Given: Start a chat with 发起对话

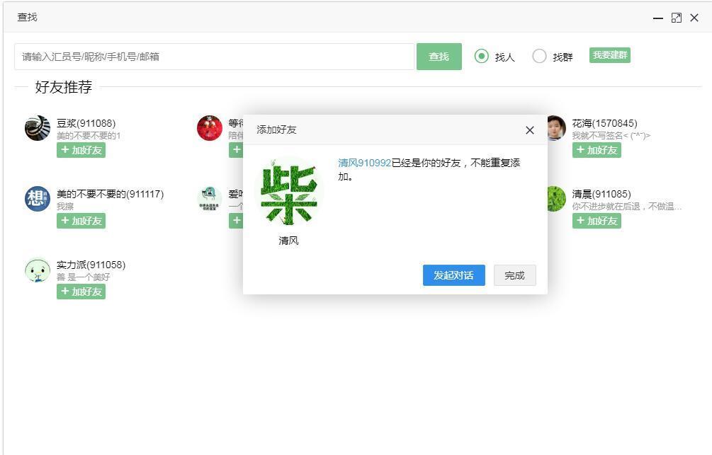Looking at the screenshot, I should (x=453, y=275).
